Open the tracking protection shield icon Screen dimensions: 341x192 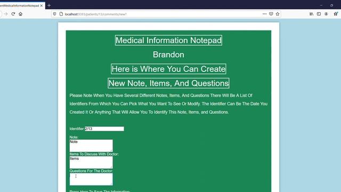click(54, 14)
